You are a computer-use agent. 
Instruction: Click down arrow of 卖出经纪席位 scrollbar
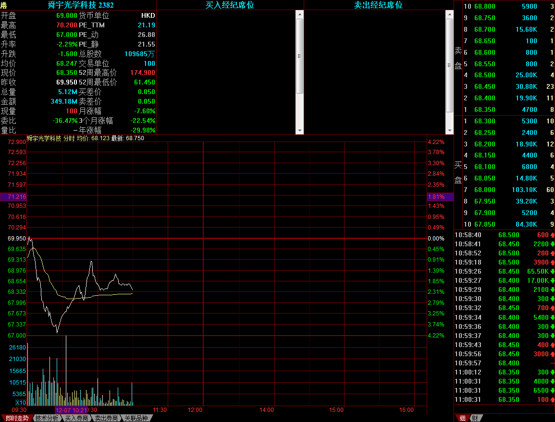point(449,130)
